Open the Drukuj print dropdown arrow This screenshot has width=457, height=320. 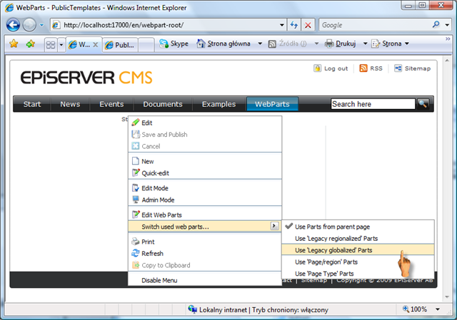[364, 44]
